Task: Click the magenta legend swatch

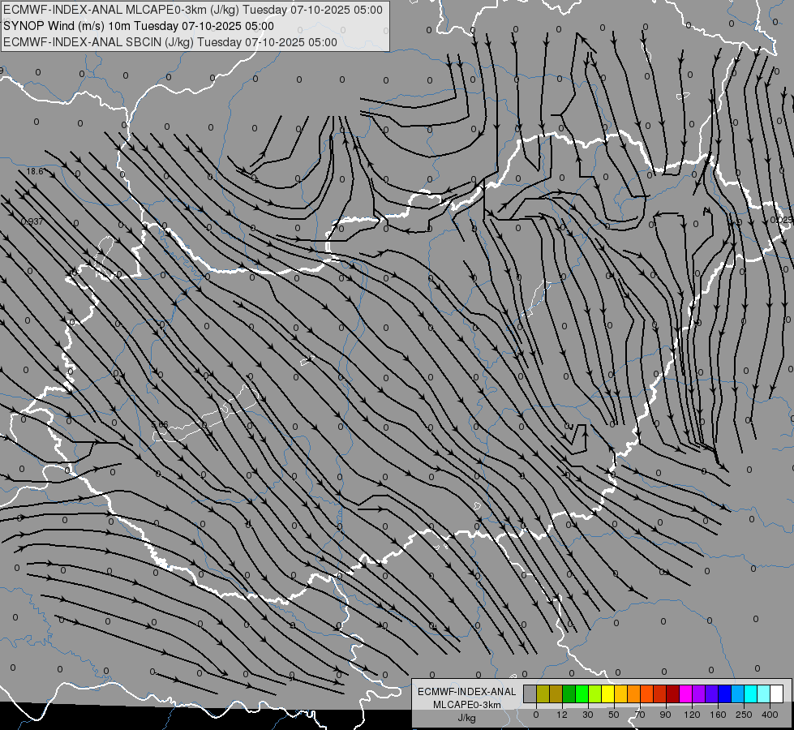Action: [686, 693]
